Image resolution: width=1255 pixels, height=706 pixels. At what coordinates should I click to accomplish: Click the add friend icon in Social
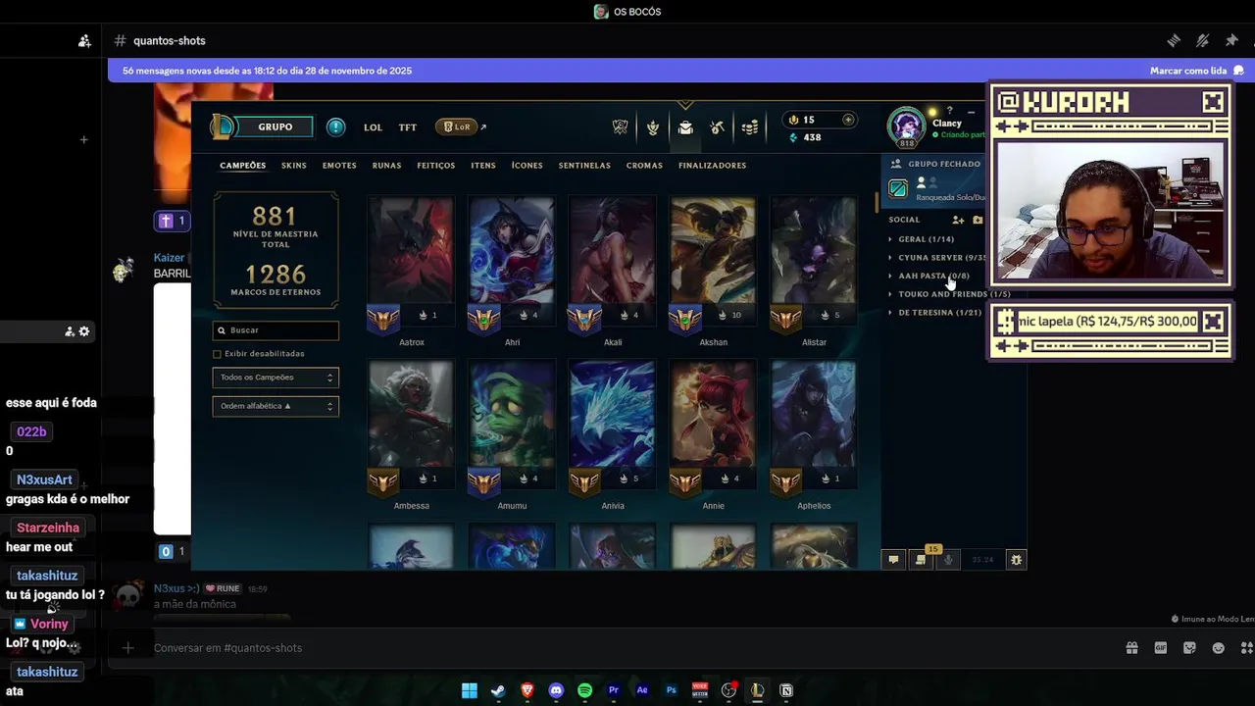point(958,220)
